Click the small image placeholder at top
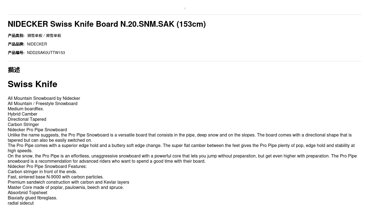 click(x=185, y=9)
